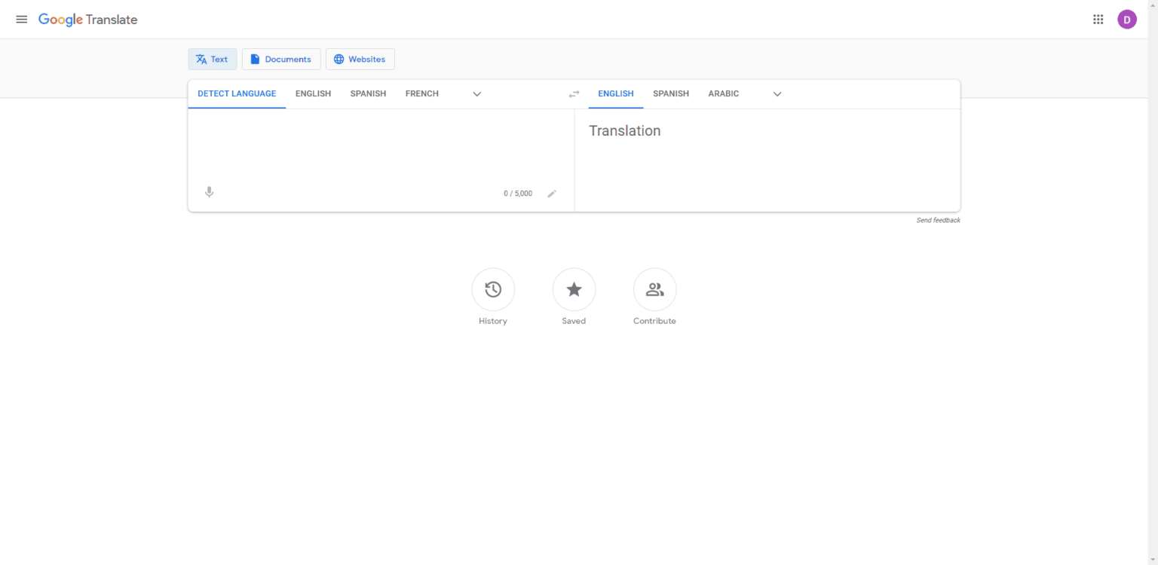1158x565 pixels.
Task: Open the hamburger main menu icon
Action: (x=21, y=19)
